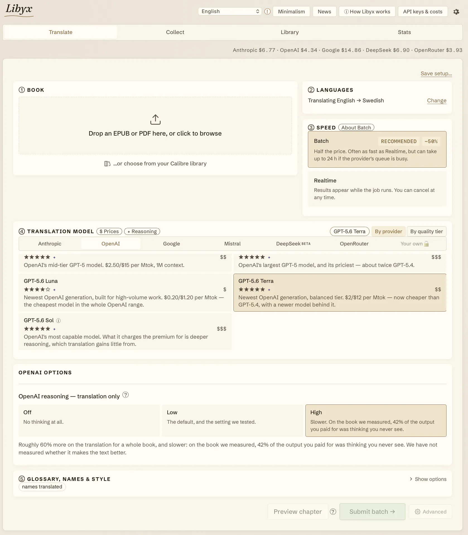This screenshot has height=535, width=468.
Task: Switch to the Translate tab
Action: 61,32
